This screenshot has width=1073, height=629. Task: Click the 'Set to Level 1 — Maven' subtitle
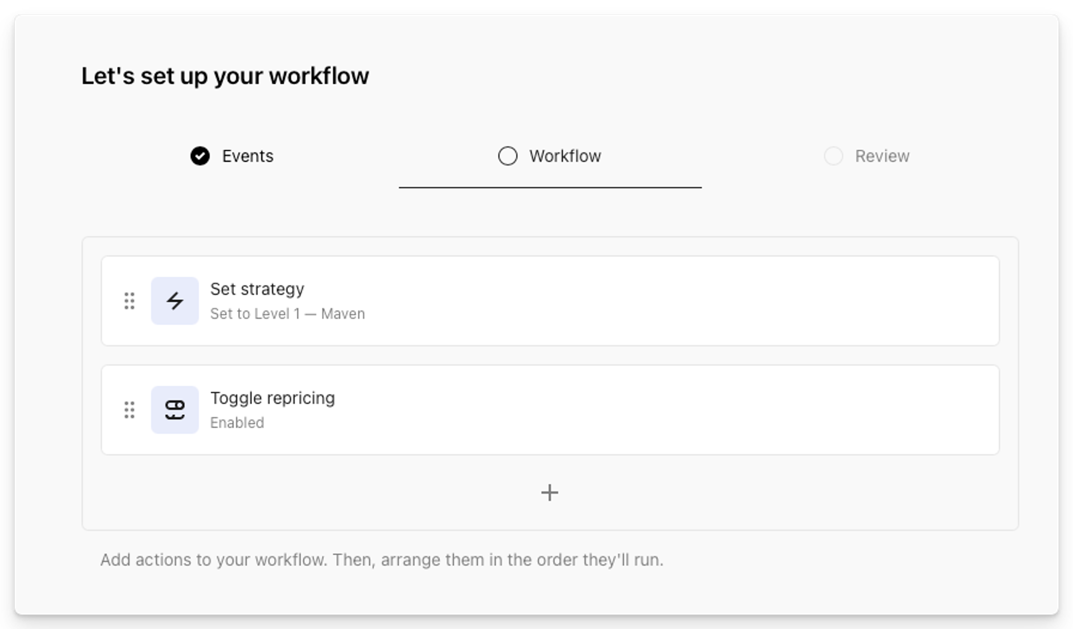click(x=288, y=314)
